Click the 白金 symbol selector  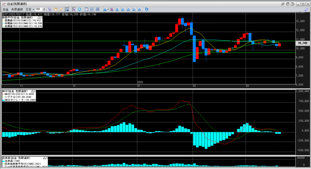pos(5,9)
